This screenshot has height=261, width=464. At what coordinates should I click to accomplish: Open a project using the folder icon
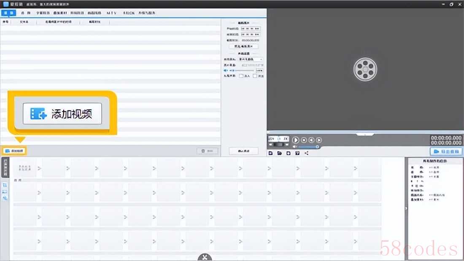279,153
